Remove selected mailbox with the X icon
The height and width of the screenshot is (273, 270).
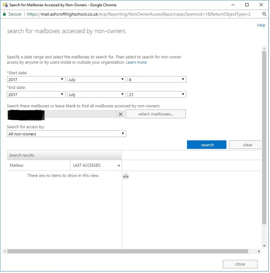121,115
